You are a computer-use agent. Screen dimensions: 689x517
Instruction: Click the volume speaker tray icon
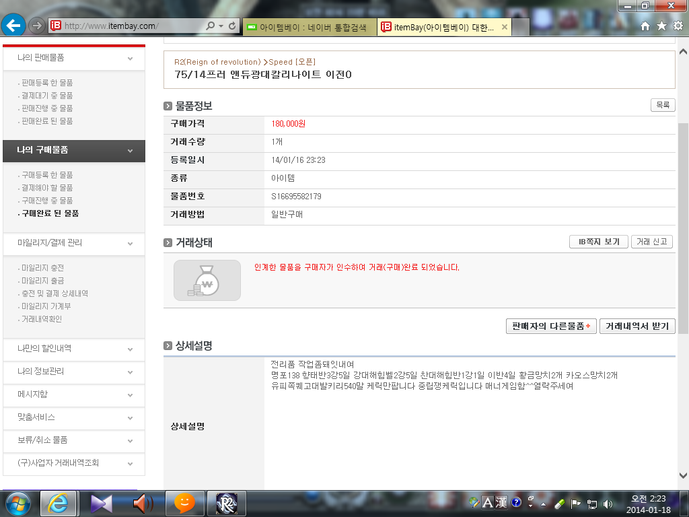coord(608,503)
